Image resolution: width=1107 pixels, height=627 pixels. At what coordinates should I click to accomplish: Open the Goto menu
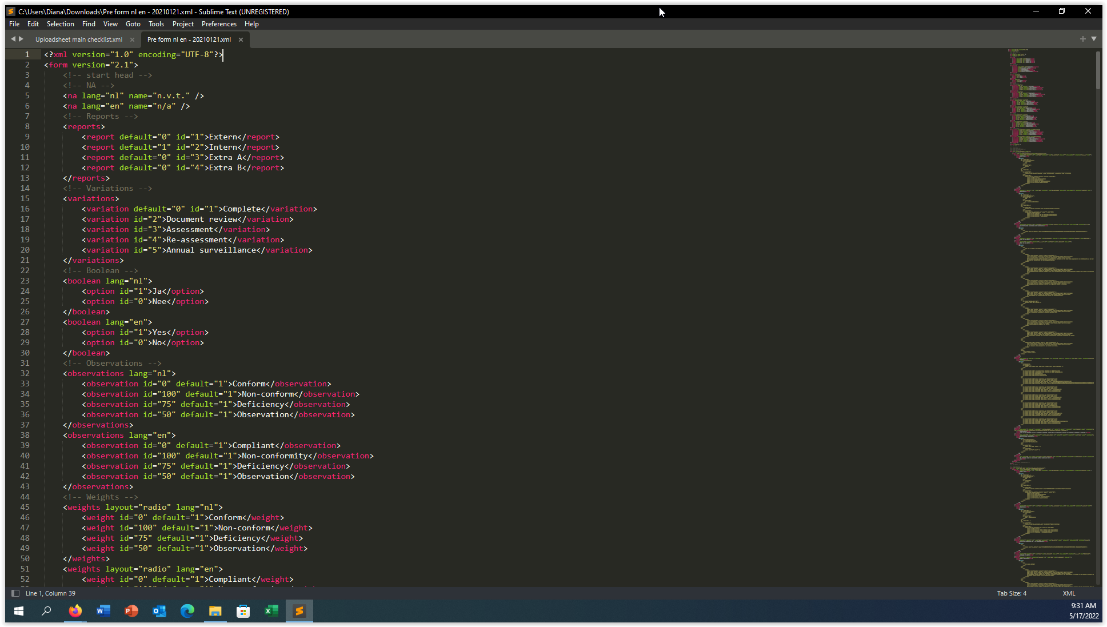point(133,24)
